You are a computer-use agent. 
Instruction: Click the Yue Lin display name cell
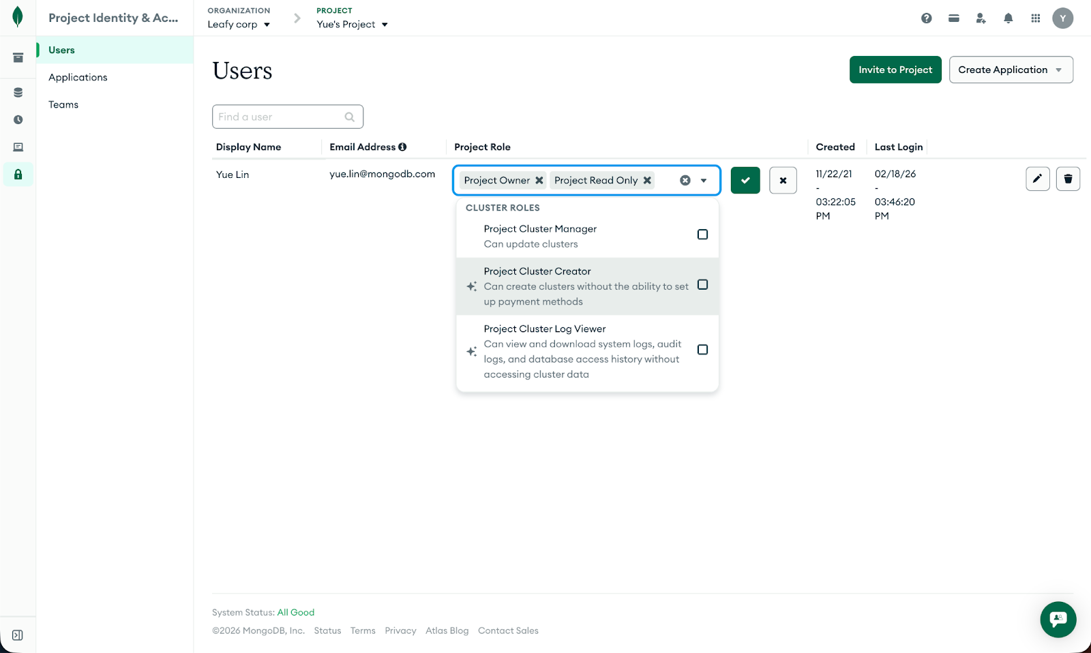pos(233,174)
